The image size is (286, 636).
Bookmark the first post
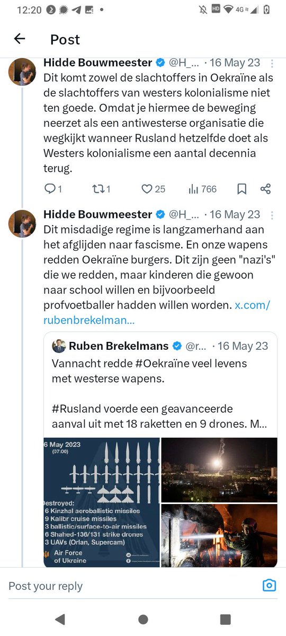[242, 189]
